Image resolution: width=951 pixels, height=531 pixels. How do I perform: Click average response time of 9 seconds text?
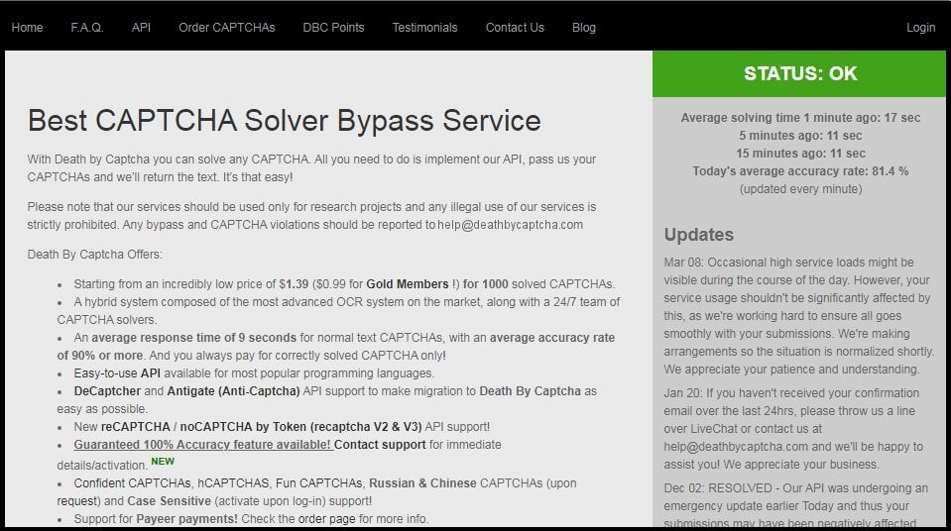pyautogui.click(x=194, y=338)
